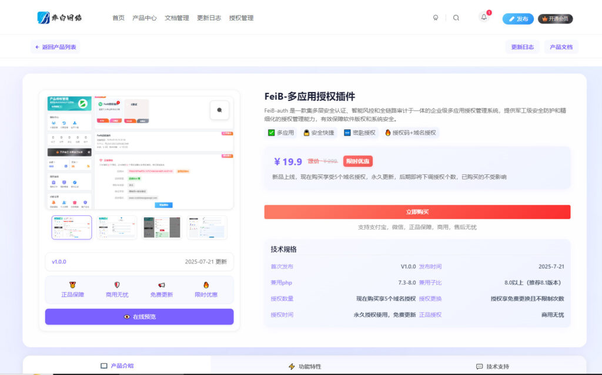Click the eye icon on 在线预览

pos(127,317)
